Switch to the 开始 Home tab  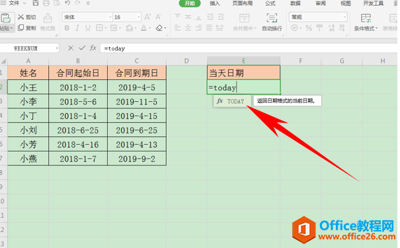pyautogui.click(x=190, y=3)
